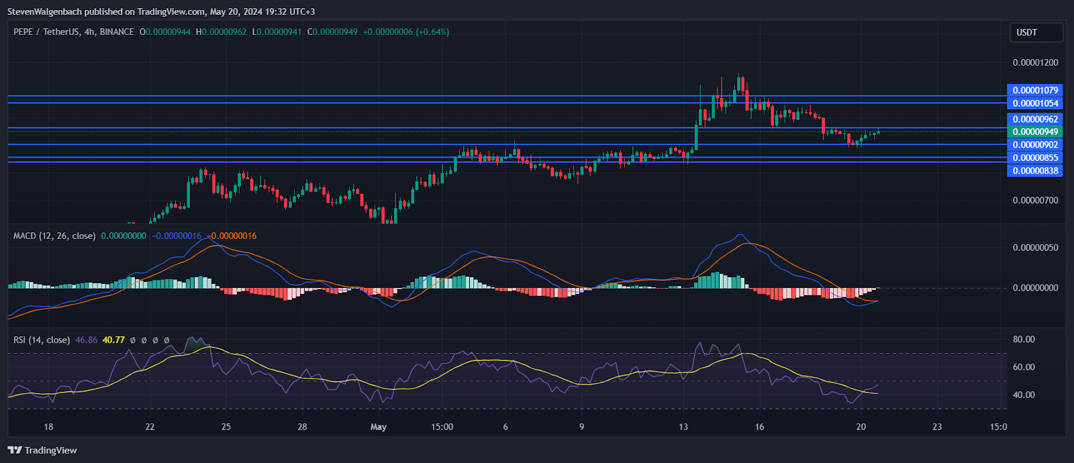Click the TradingView logo icon
The width and height of the screenshot is (1074, 463).
(15, 450)
